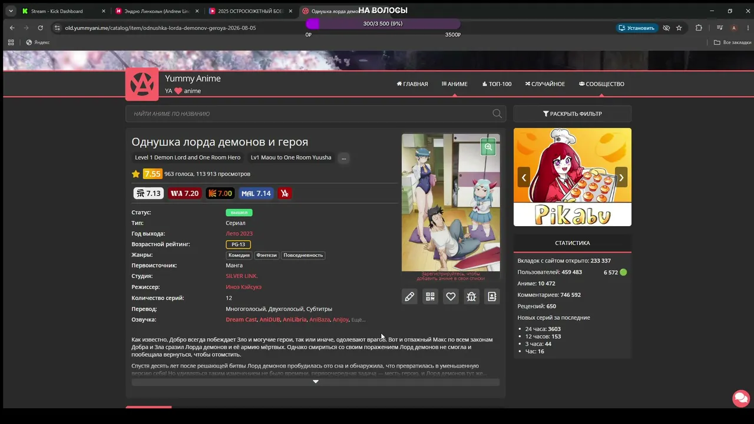The image size is (754, 424).
Task: Open the Pikabu banner image
Action: coord(573,177)
